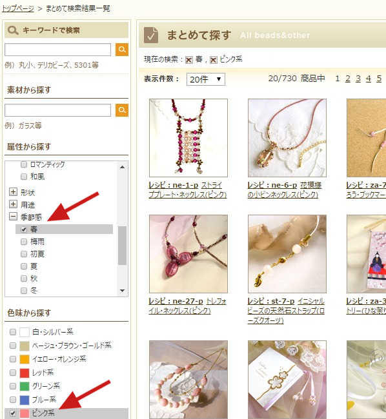The height and width of the screenshot is (419, 386).
Task: Expand the 形状 attribute group
Action: (x=13, y=192)
